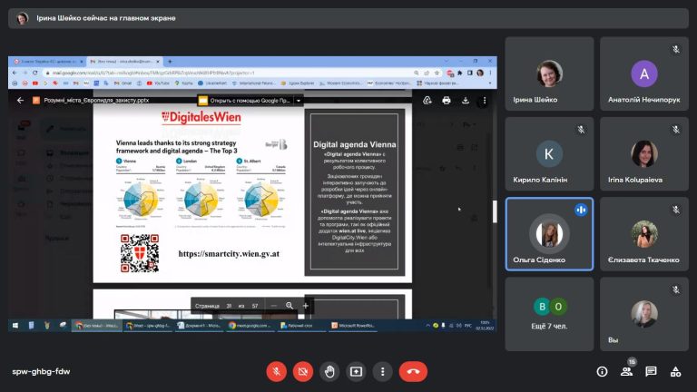Open meeting details info icon
This screenshot has height=392, width=697.
point(602,371)
